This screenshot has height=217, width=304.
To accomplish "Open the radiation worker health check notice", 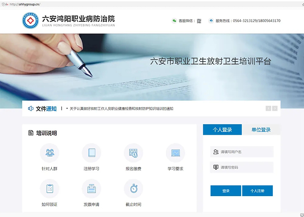I will [x=121, y=108].
